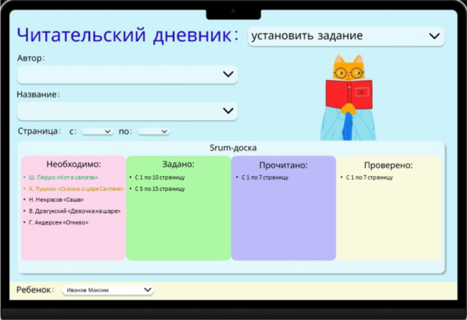Select Н. Некрасов «Саша» entry
467x320 pixels.
coord(56,200)
